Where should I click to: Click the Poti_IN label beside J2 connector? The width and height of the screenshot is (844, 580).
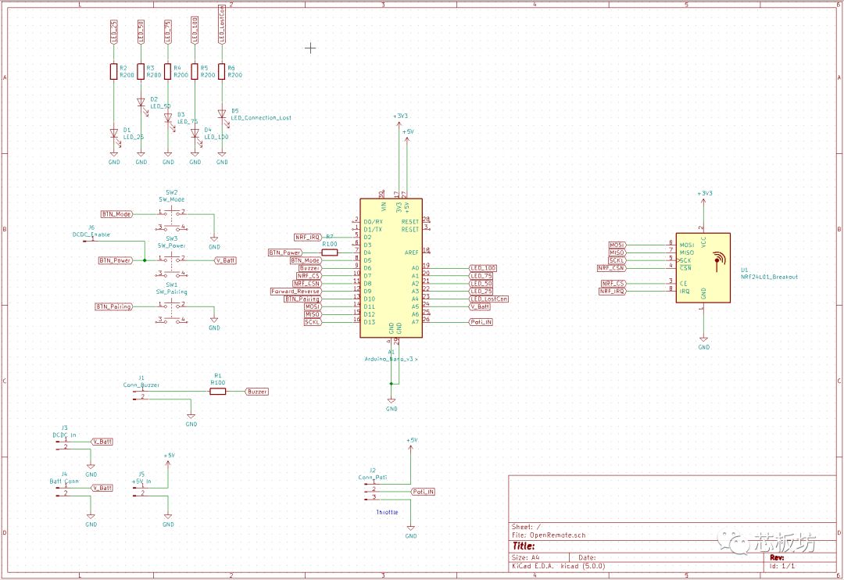(423, 492)
